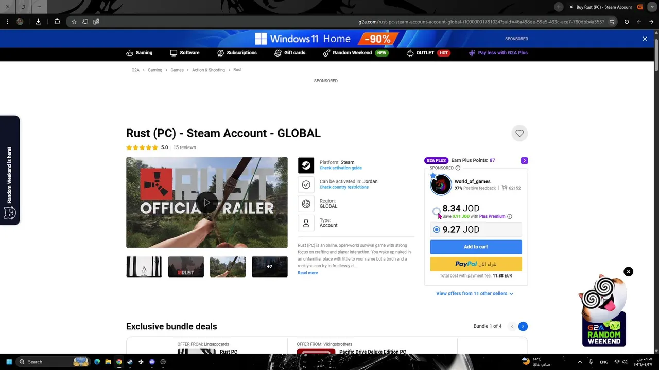Open World_of_games seller profile
This screenshot has width=659, height=370.
(472, 181)
